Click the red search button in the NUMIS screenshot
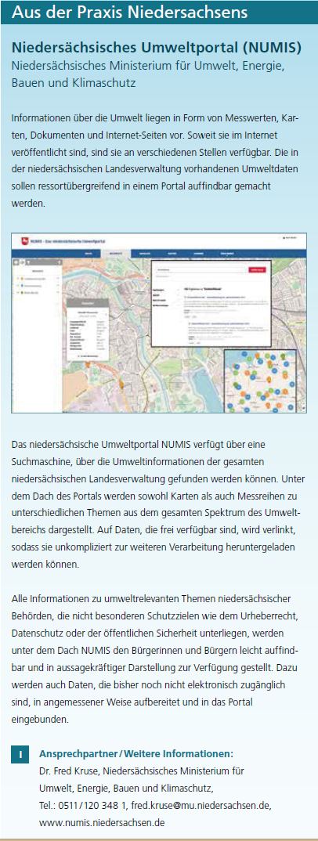Screen dimensions: 318x841 tap(258, 270)
